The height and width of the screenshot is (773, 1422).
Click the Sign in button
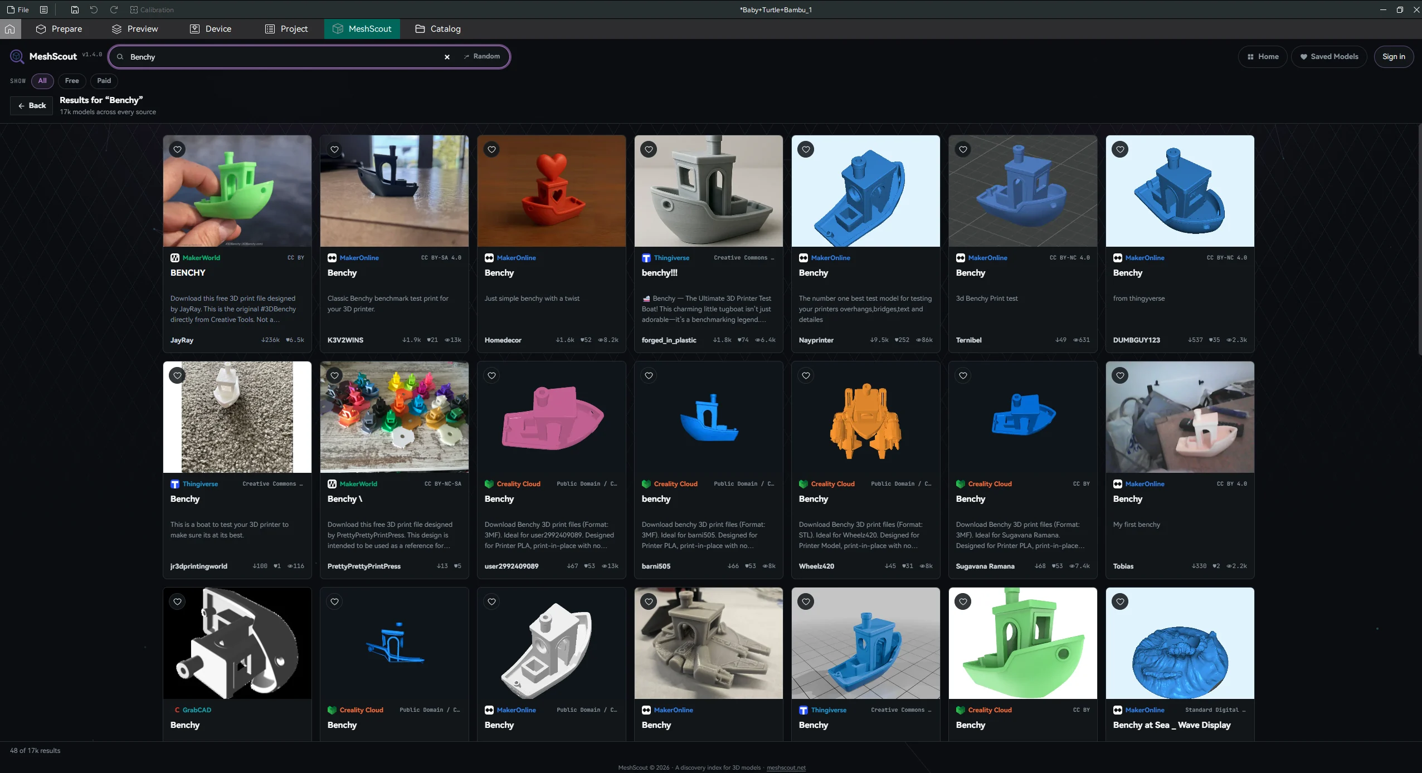click(x=1394, y=56)
